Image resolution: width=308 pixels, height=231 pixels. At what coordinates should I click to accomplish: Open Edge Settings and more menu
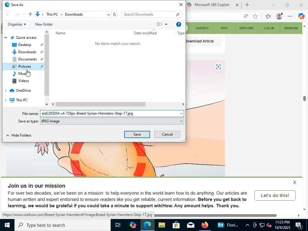[290, 16]
